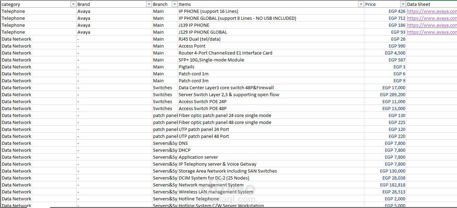The width and height of the screenshot is (457, 208).
Task: Select the 'DHCP' item cell
Action: pyautogui.click(x=271, y=150)
